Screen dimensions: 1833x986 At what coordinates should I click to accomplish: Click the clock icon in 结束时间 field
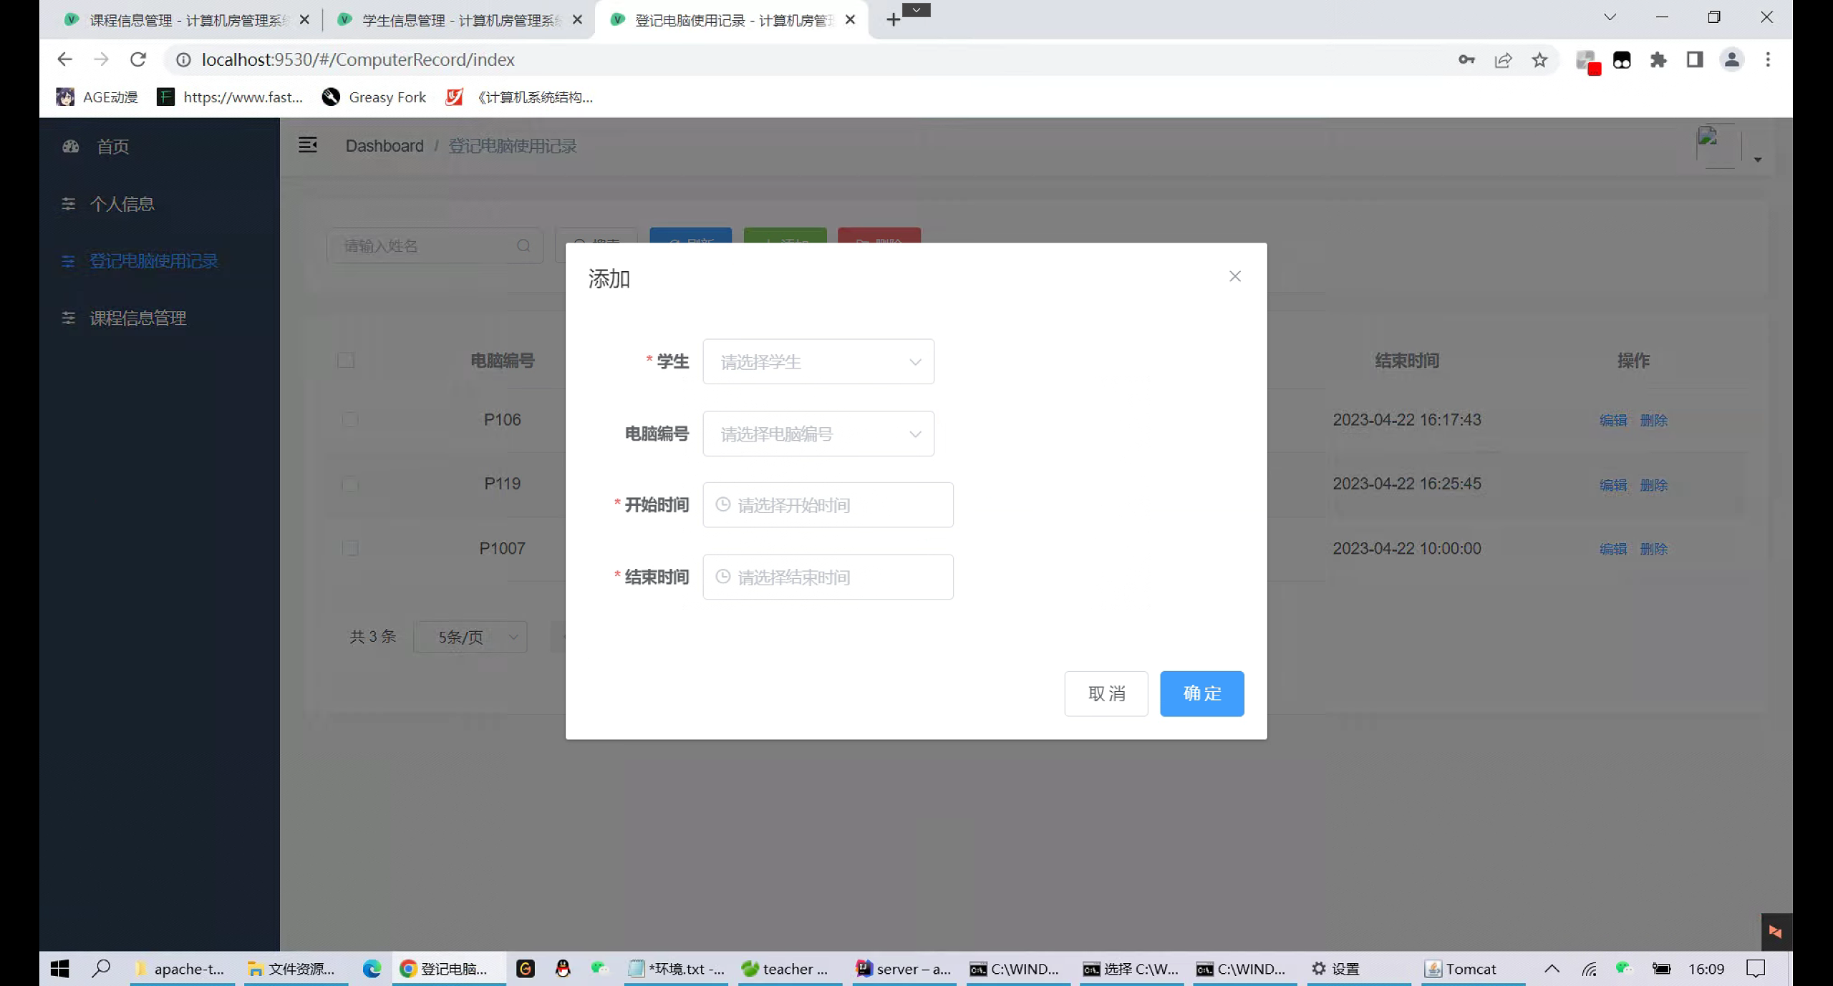click(x=722, y=577)
